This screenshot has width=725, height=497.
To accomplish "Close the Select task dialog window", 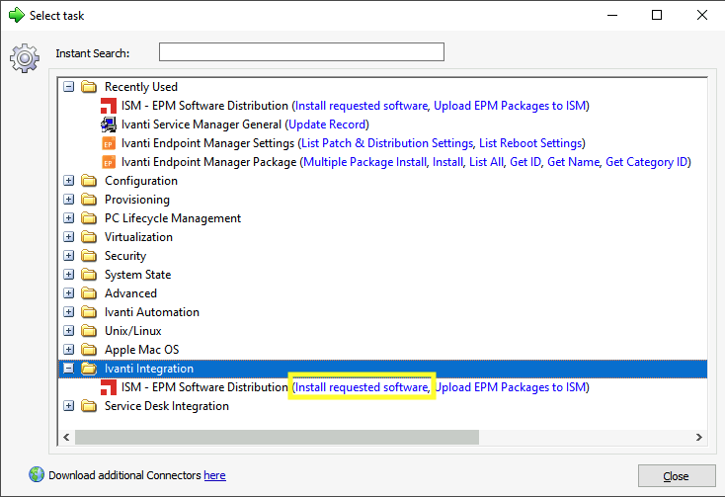I will 702,15.
